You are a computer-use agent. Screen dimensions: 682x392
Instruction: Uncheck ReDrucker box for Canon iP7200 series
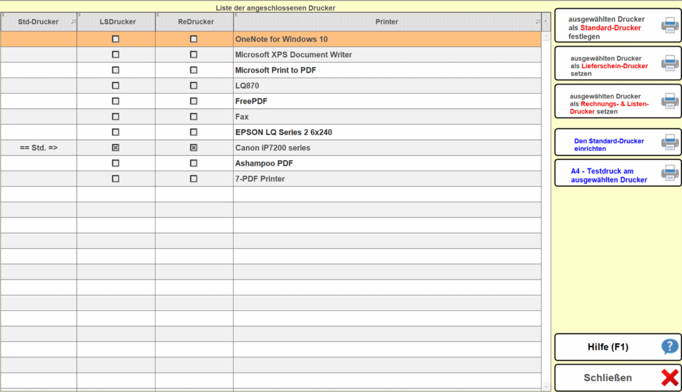pyautogui.click(x=194, y=148)
